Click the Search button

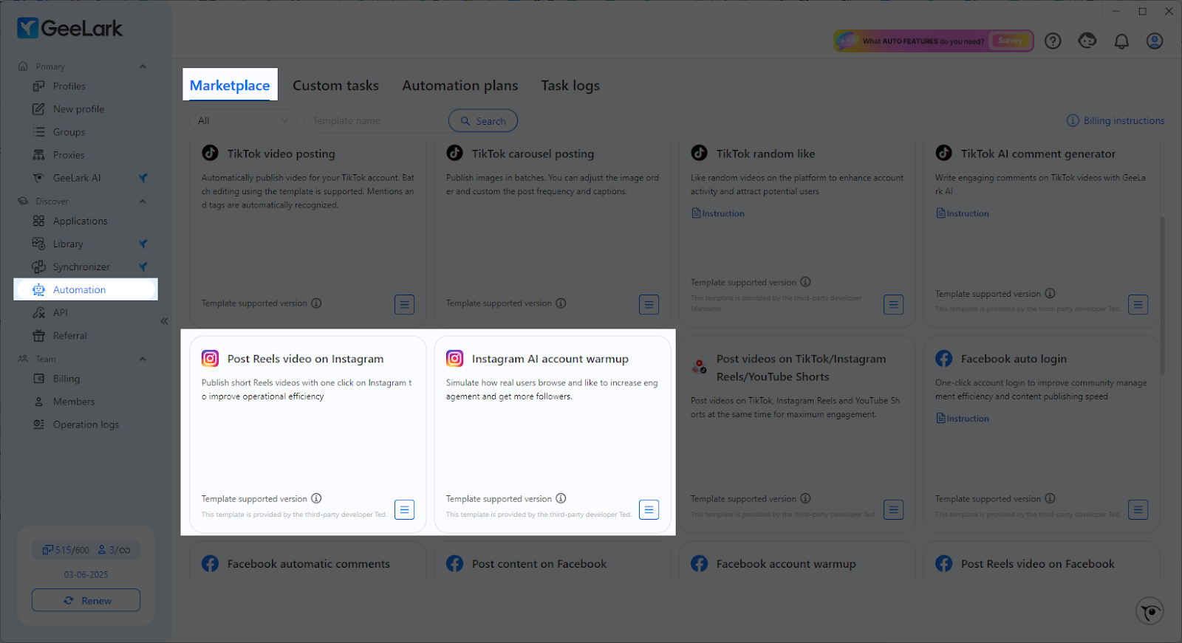coord(483,120)
